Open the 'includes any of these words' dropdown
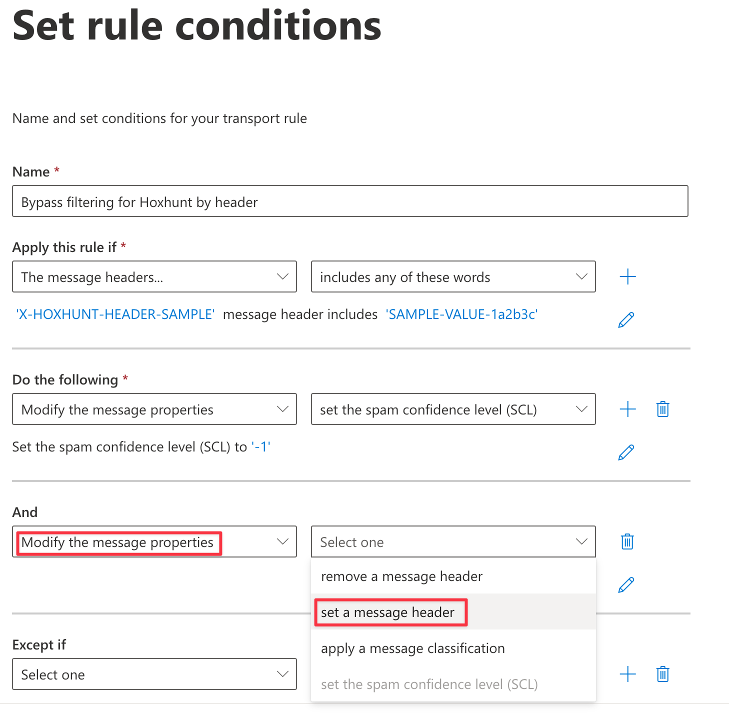Viewport: 729px width, 719px height. click(453, 276)
